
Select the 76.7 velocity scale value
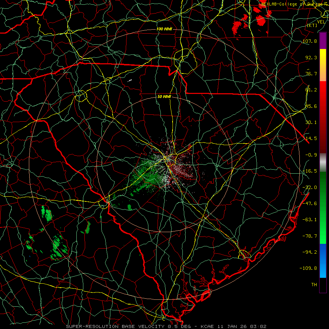311,73
